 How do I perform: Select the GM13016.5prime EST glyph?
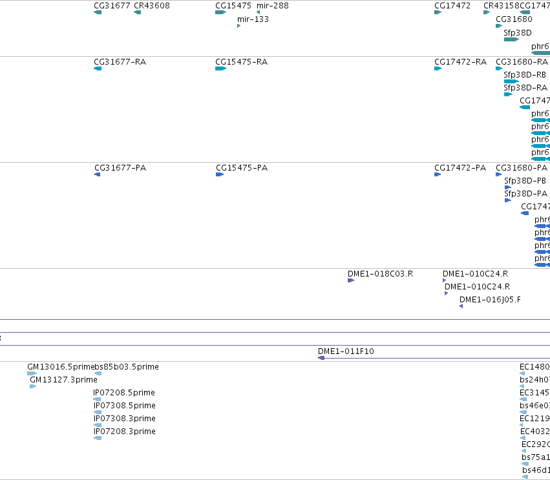click(32, 373)
